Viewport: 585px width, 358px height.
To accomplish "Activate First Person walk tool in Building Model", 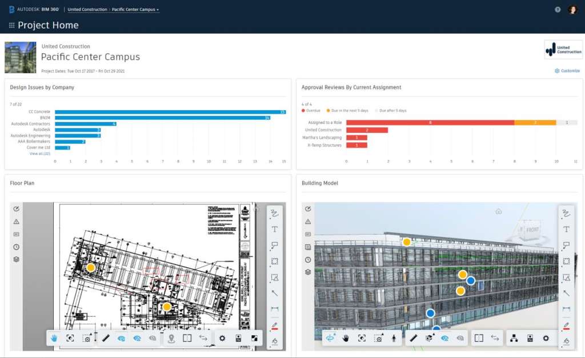I will tap(394, 338).
